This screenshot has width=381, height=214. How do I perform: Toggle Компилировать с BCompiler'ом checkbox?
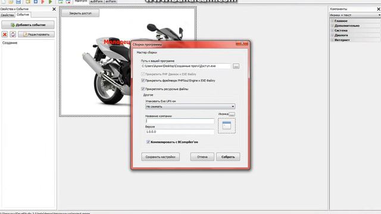coord(148,141)
